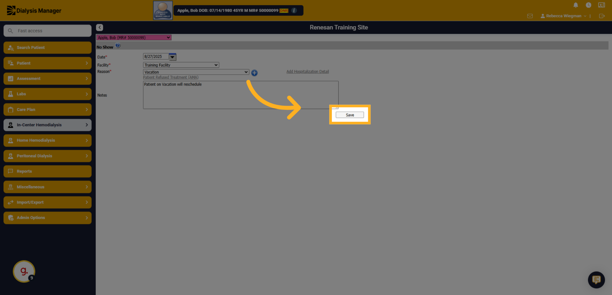
Task: Expand the Care Plan menu
Action: click(47, 109)
